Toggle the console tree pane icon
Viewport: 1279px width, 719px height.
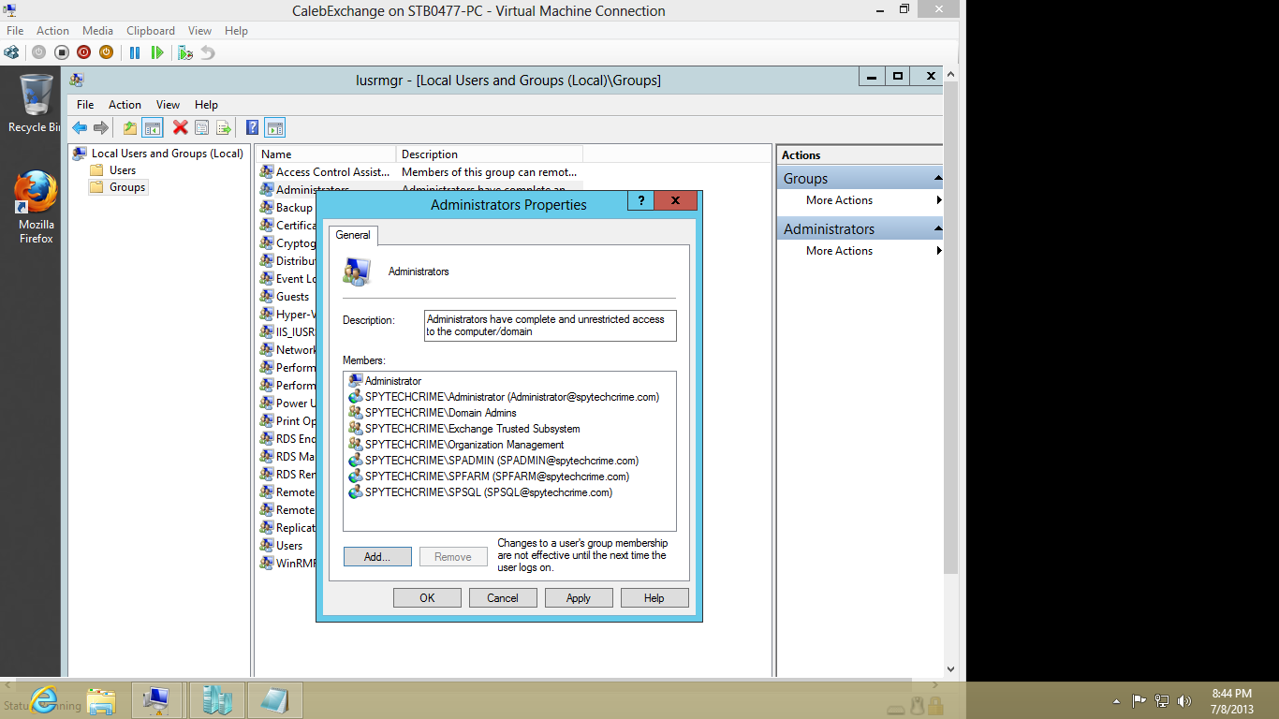pos(153,127)
